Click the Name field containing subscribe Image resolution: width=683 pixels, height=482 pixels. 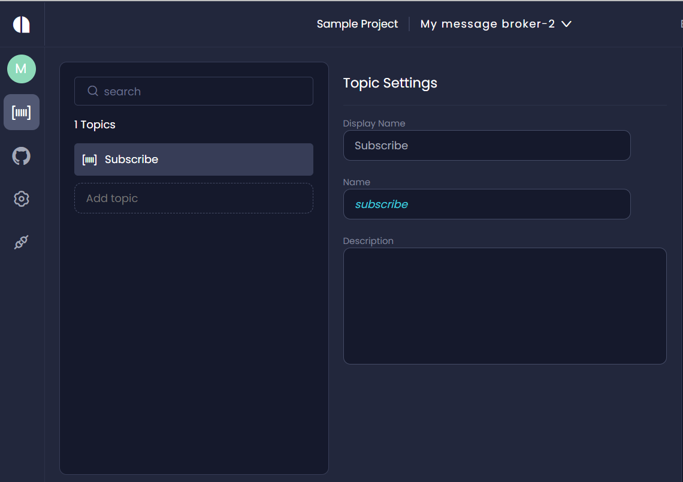[486, 204]
